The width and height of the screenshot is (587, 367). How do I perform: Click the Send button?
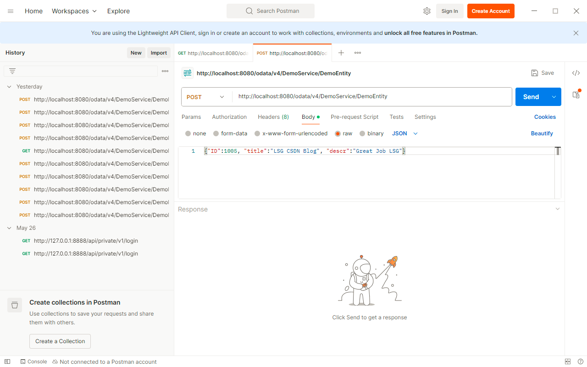531,97
